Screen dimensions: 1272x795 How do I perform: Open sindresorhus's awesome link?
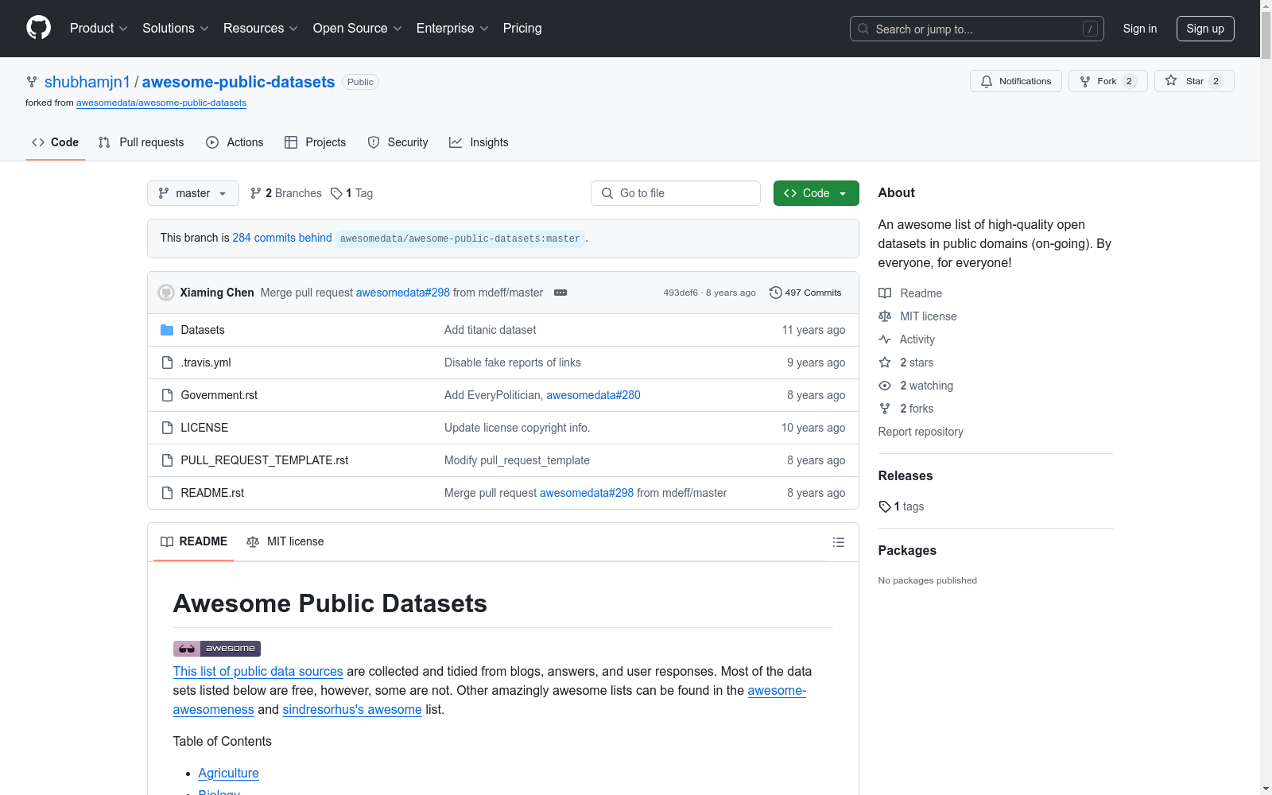(x=352, y=709)
